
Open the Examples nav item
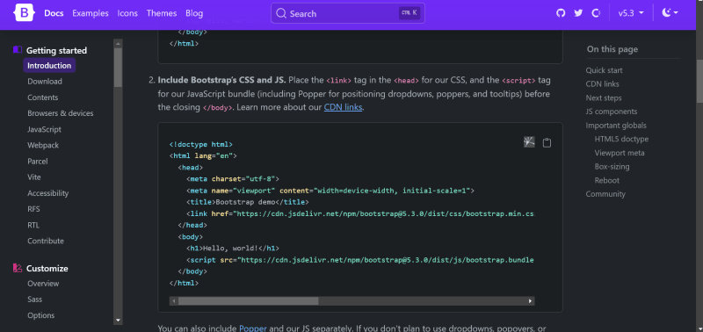[x=91, y=13]
